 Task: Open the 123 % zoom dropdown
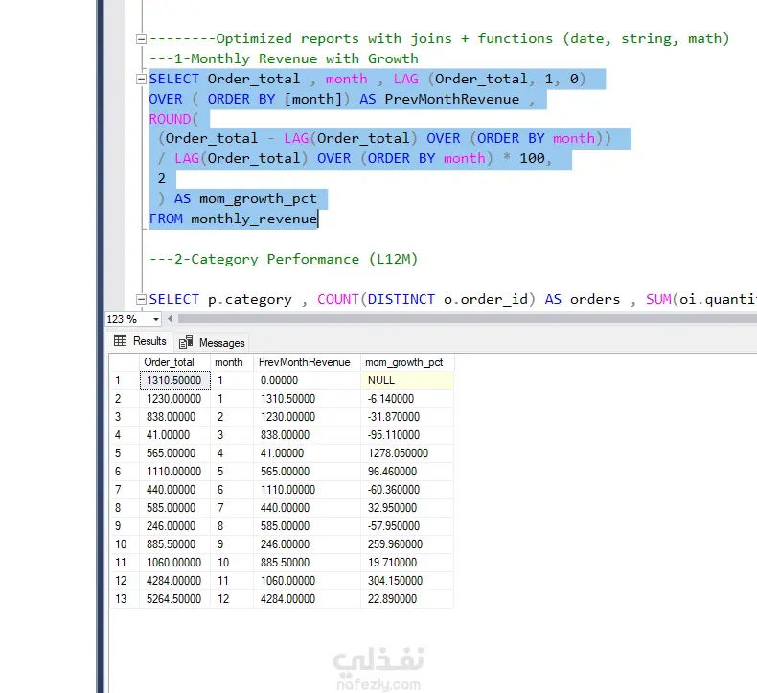click(156, 319)
